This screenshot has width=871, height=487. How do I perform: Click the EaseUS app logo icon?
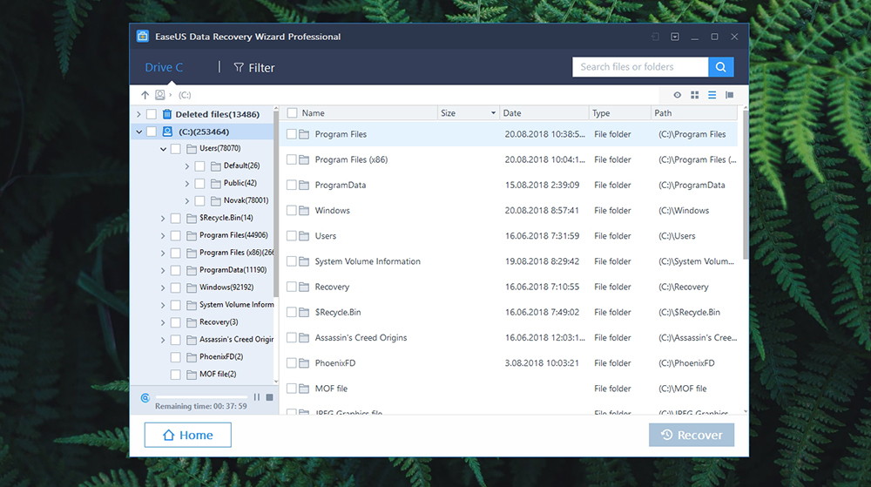point(143,36)
